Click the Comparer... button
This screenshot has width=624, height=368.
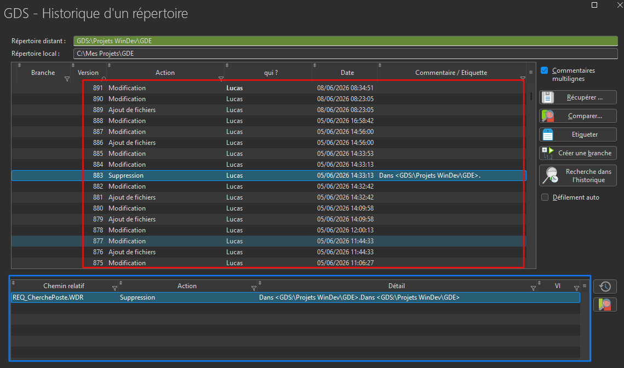[x=578, y=116]
